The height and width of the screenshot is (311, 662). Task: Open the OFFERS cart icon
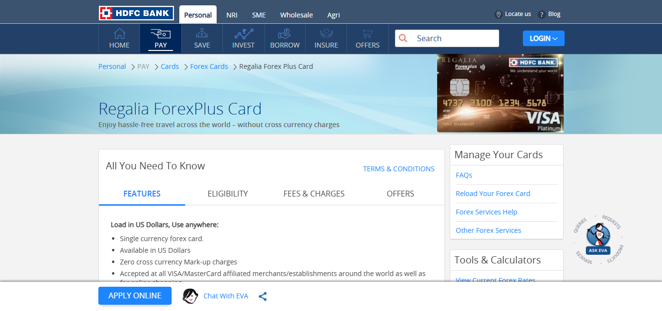[367, 33]
